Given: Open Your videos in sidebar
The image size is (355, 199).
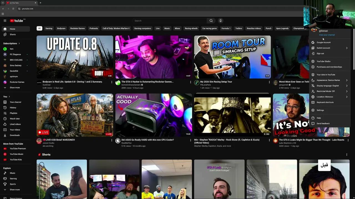Looking at the screenshot, I should pyautogui.click(x=16, y=130).
